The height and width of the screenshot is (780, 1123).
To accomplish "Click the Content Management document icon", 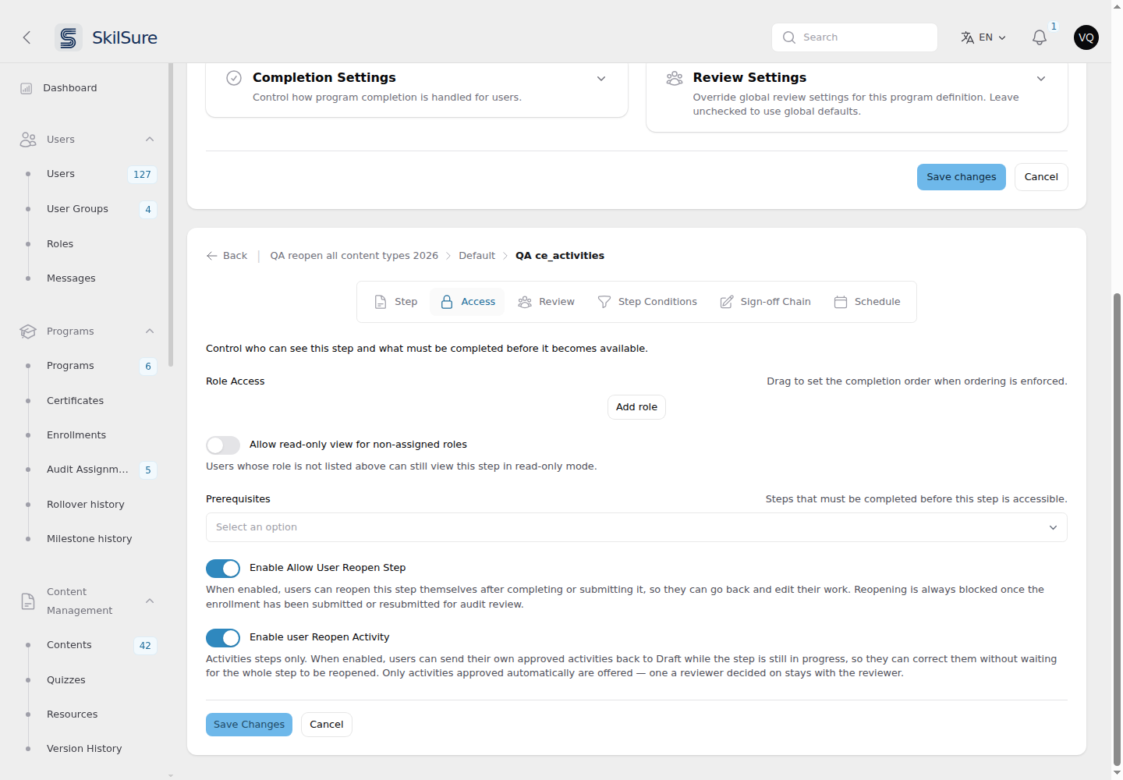I will [28, 601].
